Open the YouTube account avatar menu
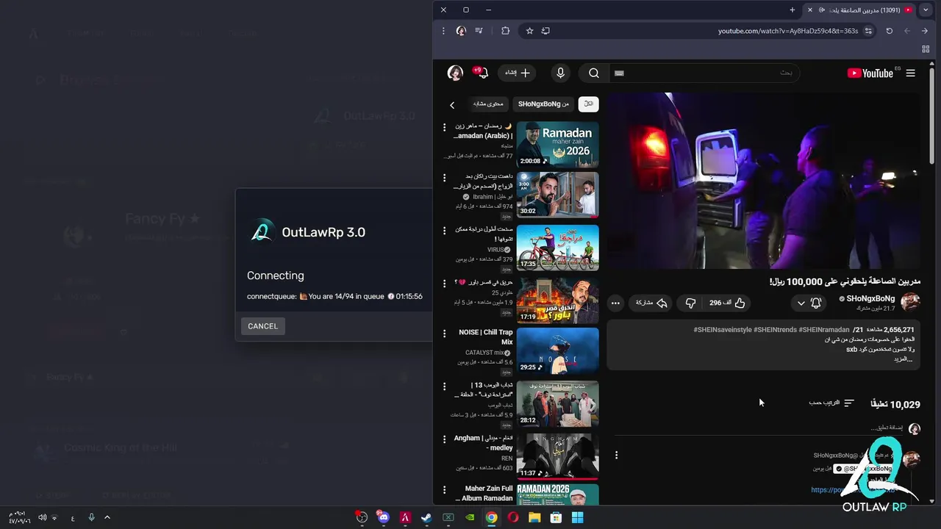 (455, 73)
